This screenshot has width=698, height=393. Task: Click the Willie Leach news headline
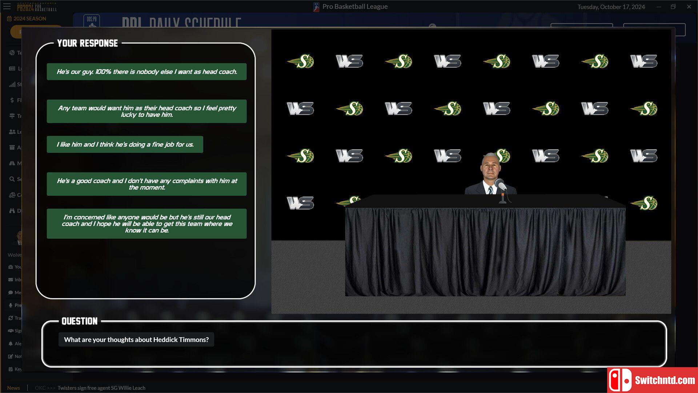pos(101,388)
